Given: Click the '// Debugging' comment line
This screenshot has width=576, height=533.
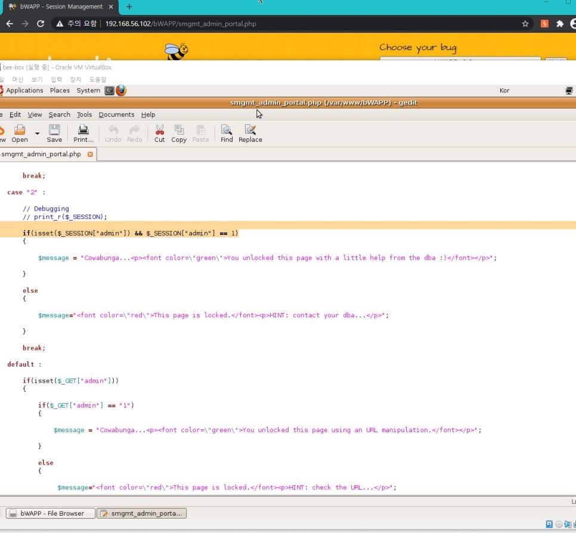Looking at the screenshot, I should 45,209.
